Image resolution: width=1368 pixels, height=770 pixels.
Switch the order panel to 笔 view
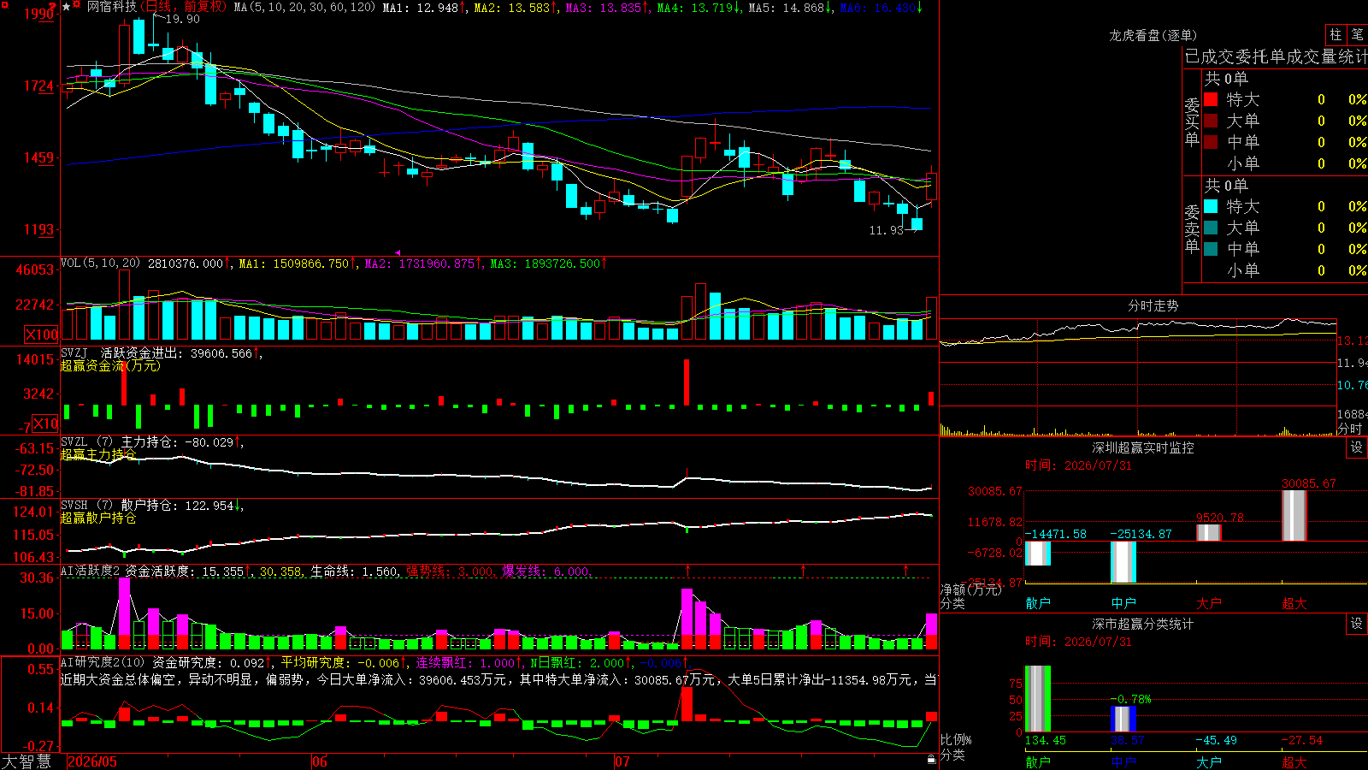pos(1357,34)
